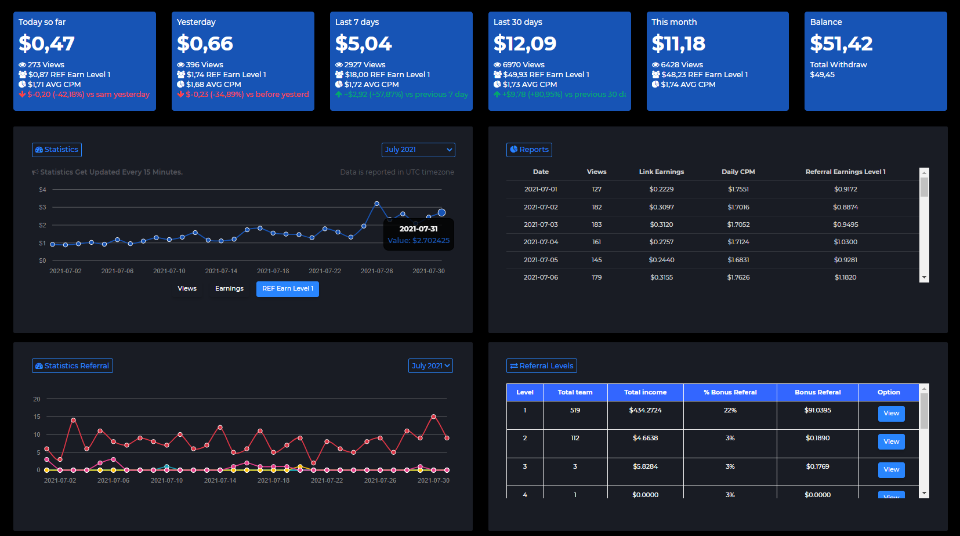This screenshot has width=960, height=536.
Task: Click the Daily CPM column header
Action: tap(738, 172)
